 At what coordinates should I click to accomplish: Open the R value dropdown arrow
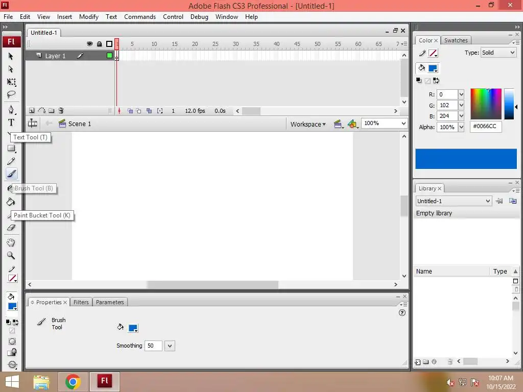tap(461, 94)
